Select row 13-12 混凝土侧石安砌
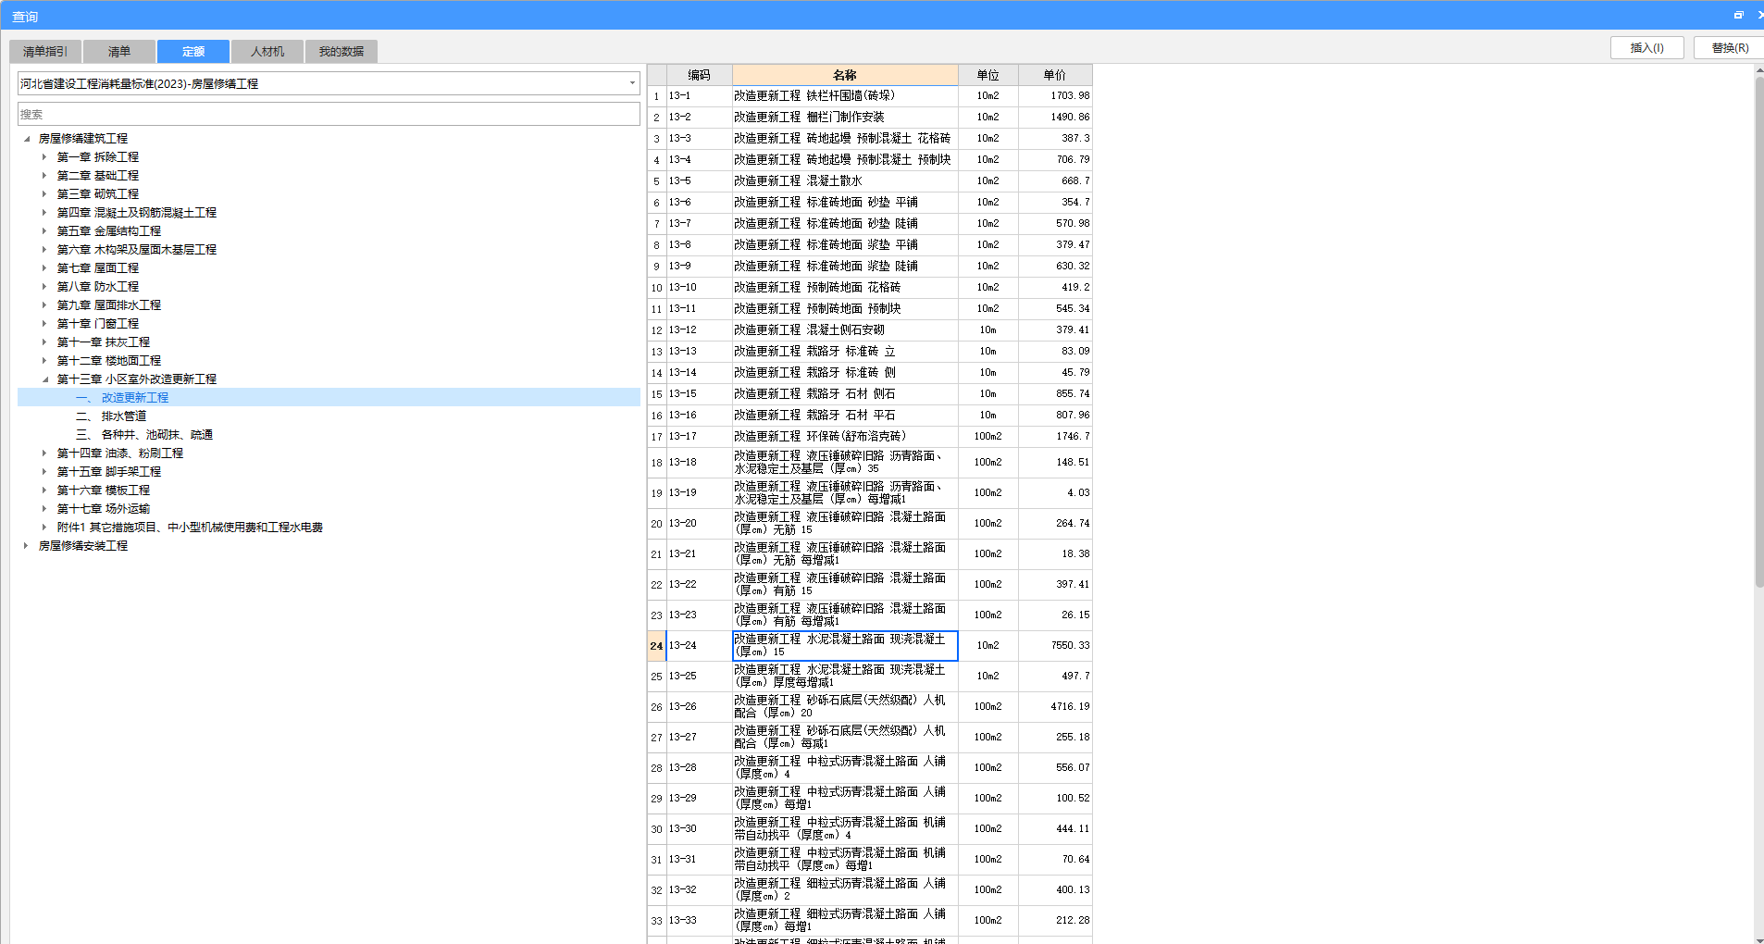The image size is (1764, 944). tap(845, 330)
